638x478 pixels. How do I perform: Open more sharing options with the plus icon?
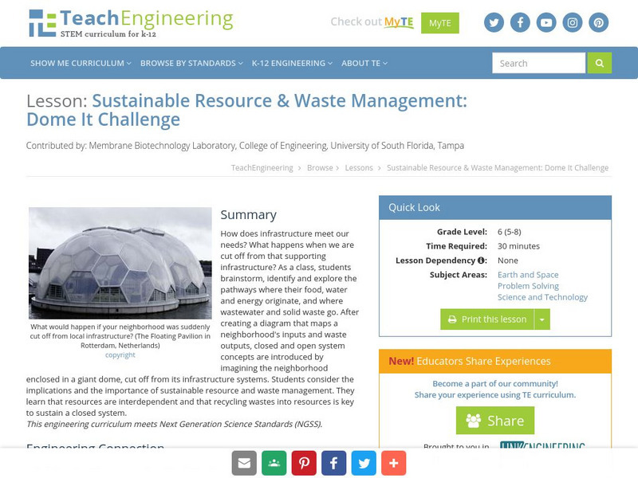[394, 462]
